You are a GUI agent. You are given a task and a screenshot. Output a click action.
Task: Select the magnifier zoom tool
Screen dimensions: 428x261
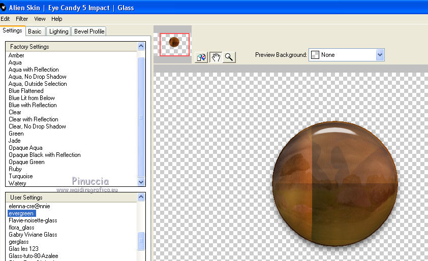[x=229, y=57]
